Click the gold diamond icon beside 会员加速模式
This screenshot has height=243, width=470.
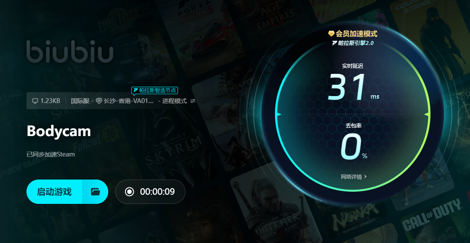click(x=331, y=33)
